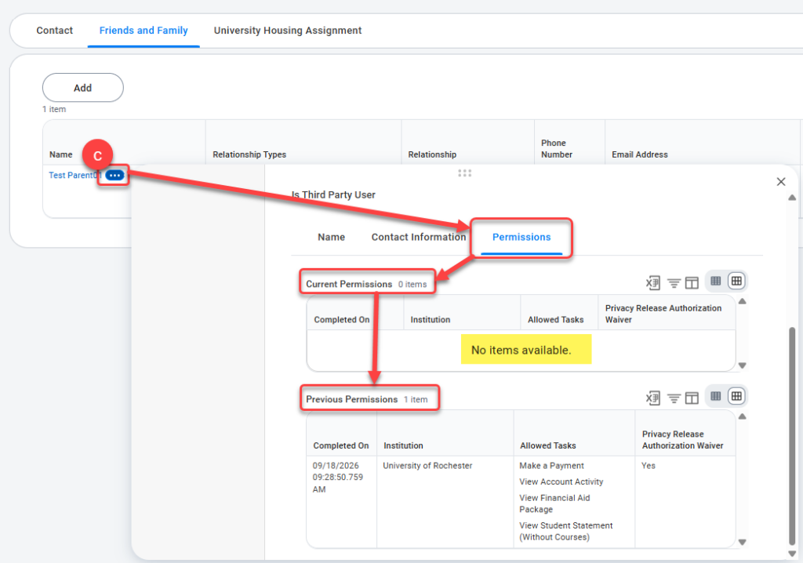The height and width of the screenshot is (563, 803).
Task: Open the Contact tab
Action: point(55,31)
